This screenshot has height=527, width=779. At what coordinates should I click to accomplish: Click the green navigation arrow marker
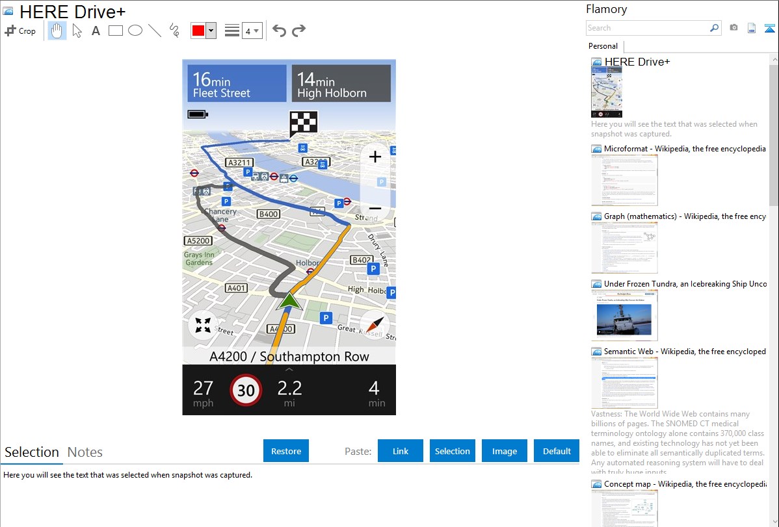click(x=289, y=302)
